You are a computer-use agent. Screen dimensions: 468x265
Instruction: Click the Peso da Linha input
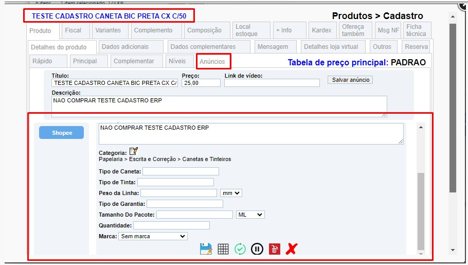(x=179, y=193)
